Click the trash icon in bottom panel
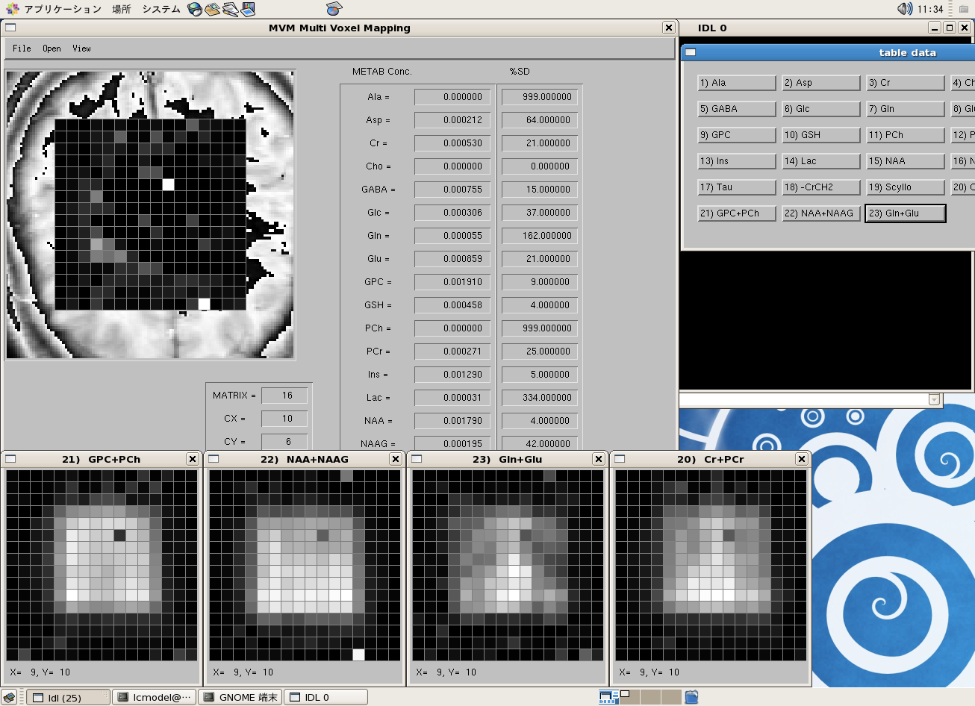Image resolution: width=975 pixels, height=706 pixels. 691,697
